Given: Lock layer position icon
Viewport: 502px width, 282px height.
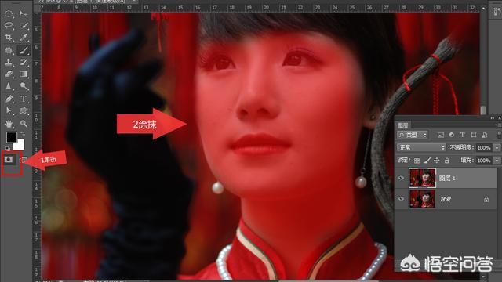Looking at the screenshot, I should (437, 161).
